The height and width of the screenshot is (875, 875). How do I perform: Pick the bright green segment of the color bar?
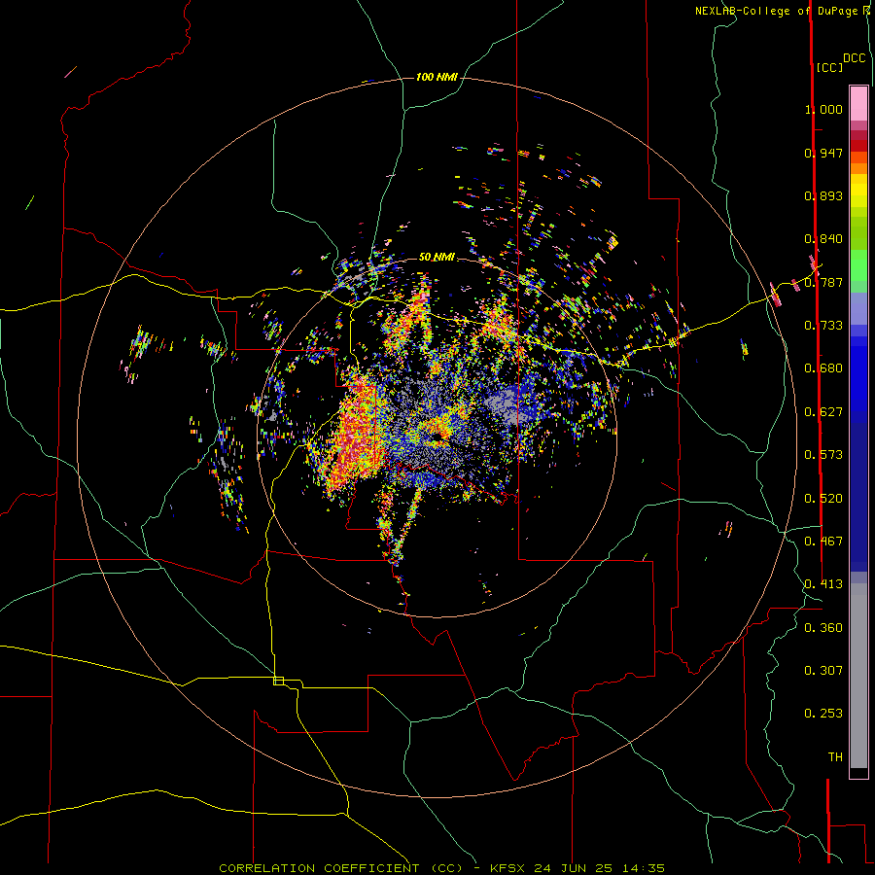(858, 265)
